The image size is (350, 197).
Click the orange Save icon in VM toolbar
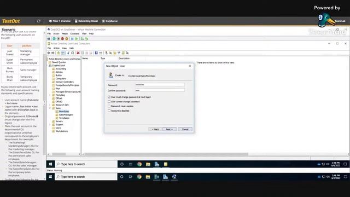click(x=67, y=39)
